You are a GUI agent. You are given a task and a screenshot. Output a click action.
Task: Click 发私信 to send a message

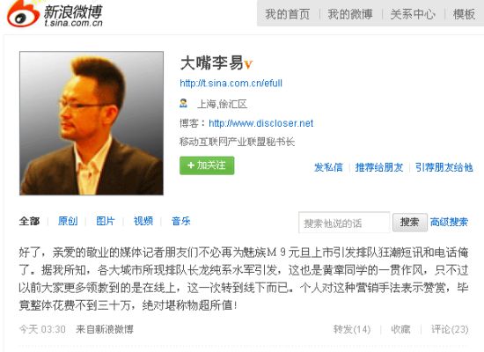(328, 167)
